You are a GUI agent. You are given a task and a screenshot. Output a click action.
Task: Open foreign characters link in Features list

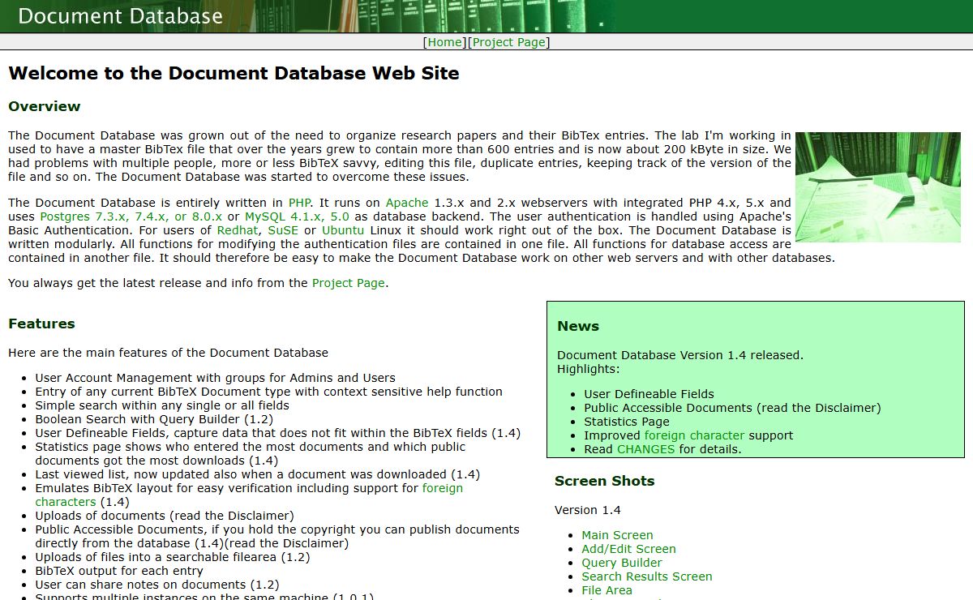(x=443, y=488)
